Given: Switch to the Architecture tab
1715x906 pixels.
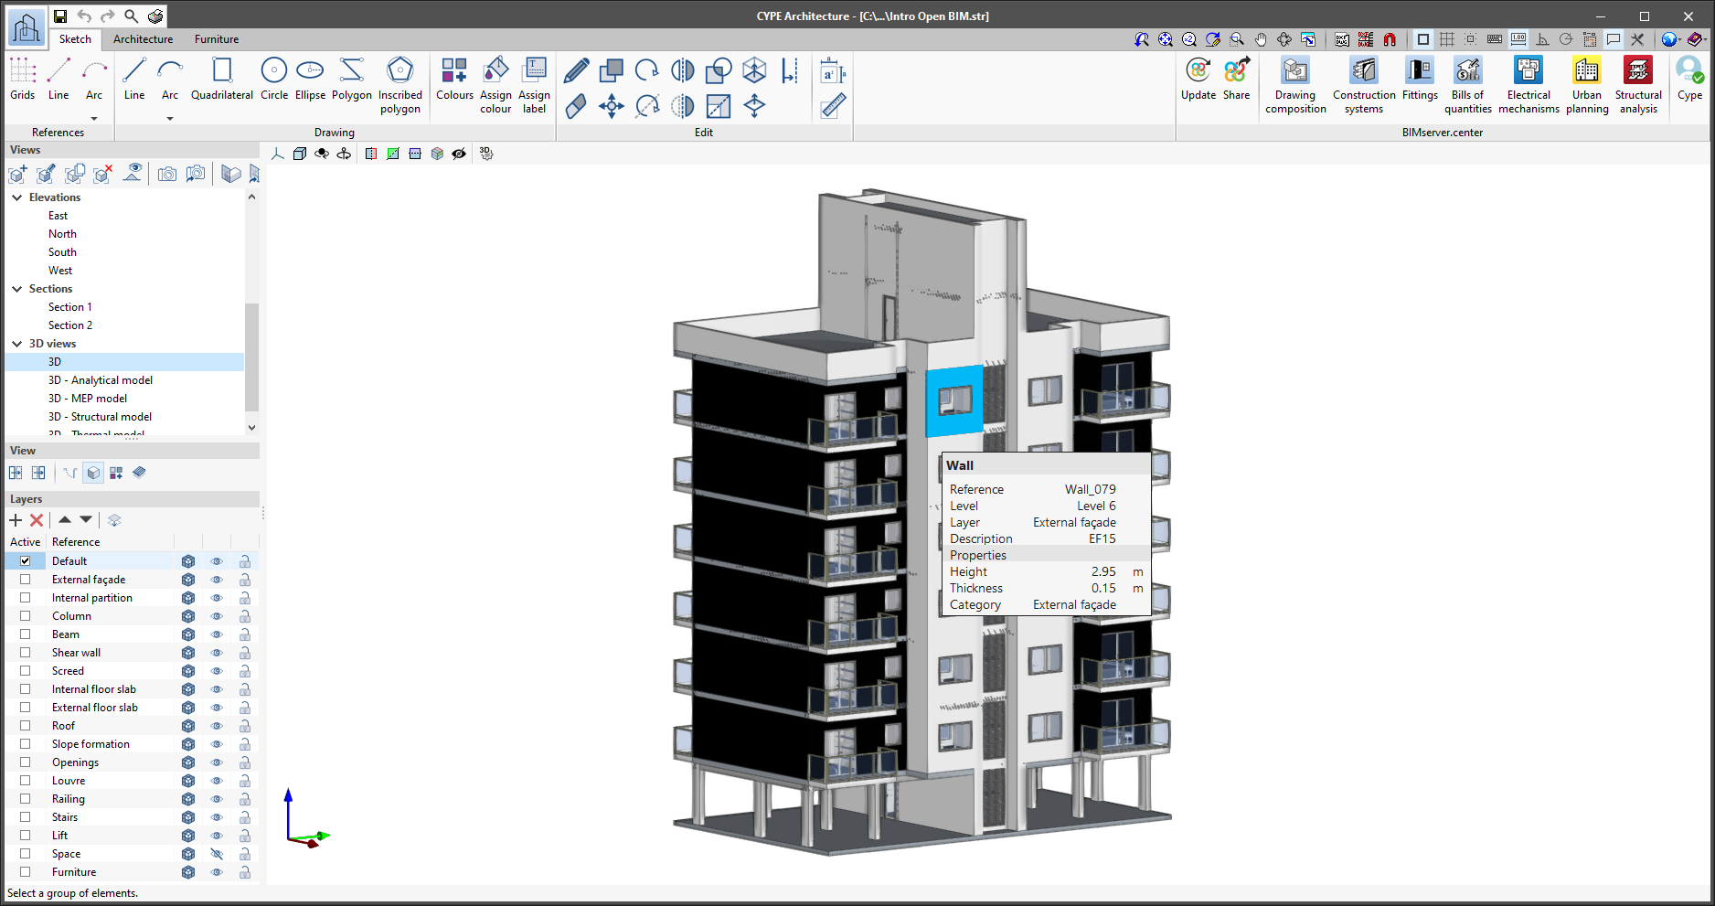Looking at the screenshot, I should point(143,39).
